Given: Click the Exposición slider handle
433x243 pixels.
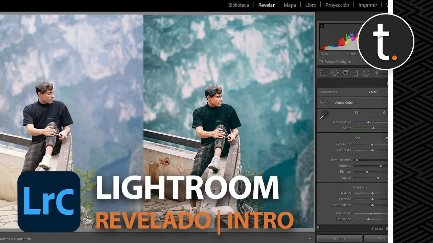Looking at the screenshot, I should (372, 144).
